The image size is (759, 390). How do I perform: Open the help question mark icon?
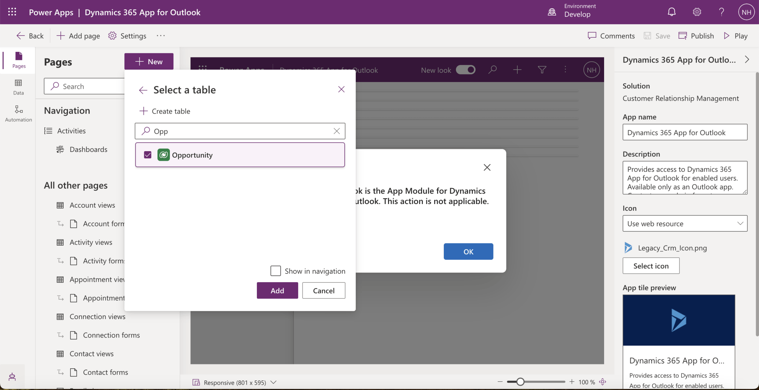point(721,12)
